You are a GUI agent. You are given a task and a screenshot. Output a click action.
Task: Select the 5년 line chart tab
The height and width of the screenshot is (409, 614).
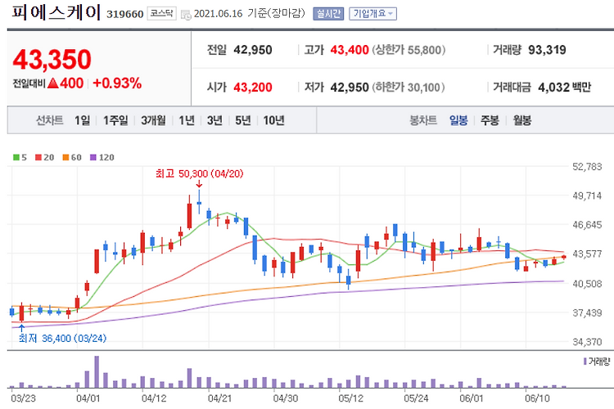(243, 120)
